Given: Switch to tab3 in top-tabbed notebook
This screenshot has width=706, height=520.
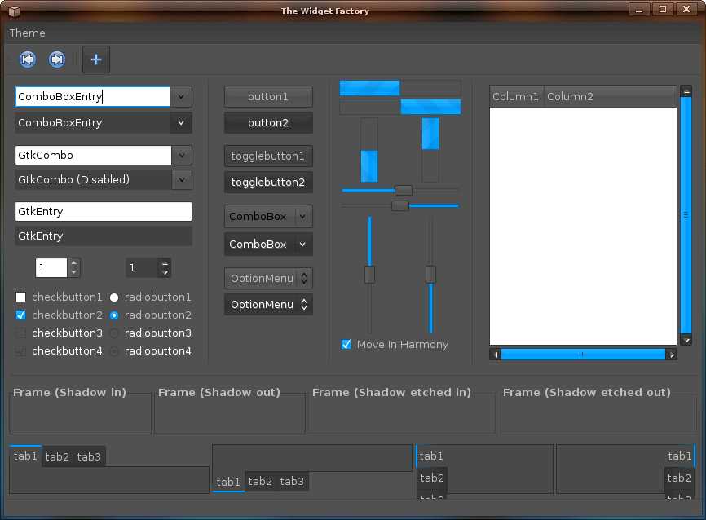Looking at the screenshot, I should point(89,456).
